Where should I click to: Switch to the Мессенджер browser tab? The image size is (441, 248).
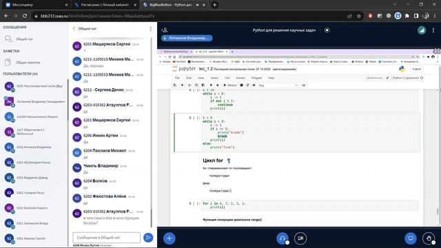[36, 5]
